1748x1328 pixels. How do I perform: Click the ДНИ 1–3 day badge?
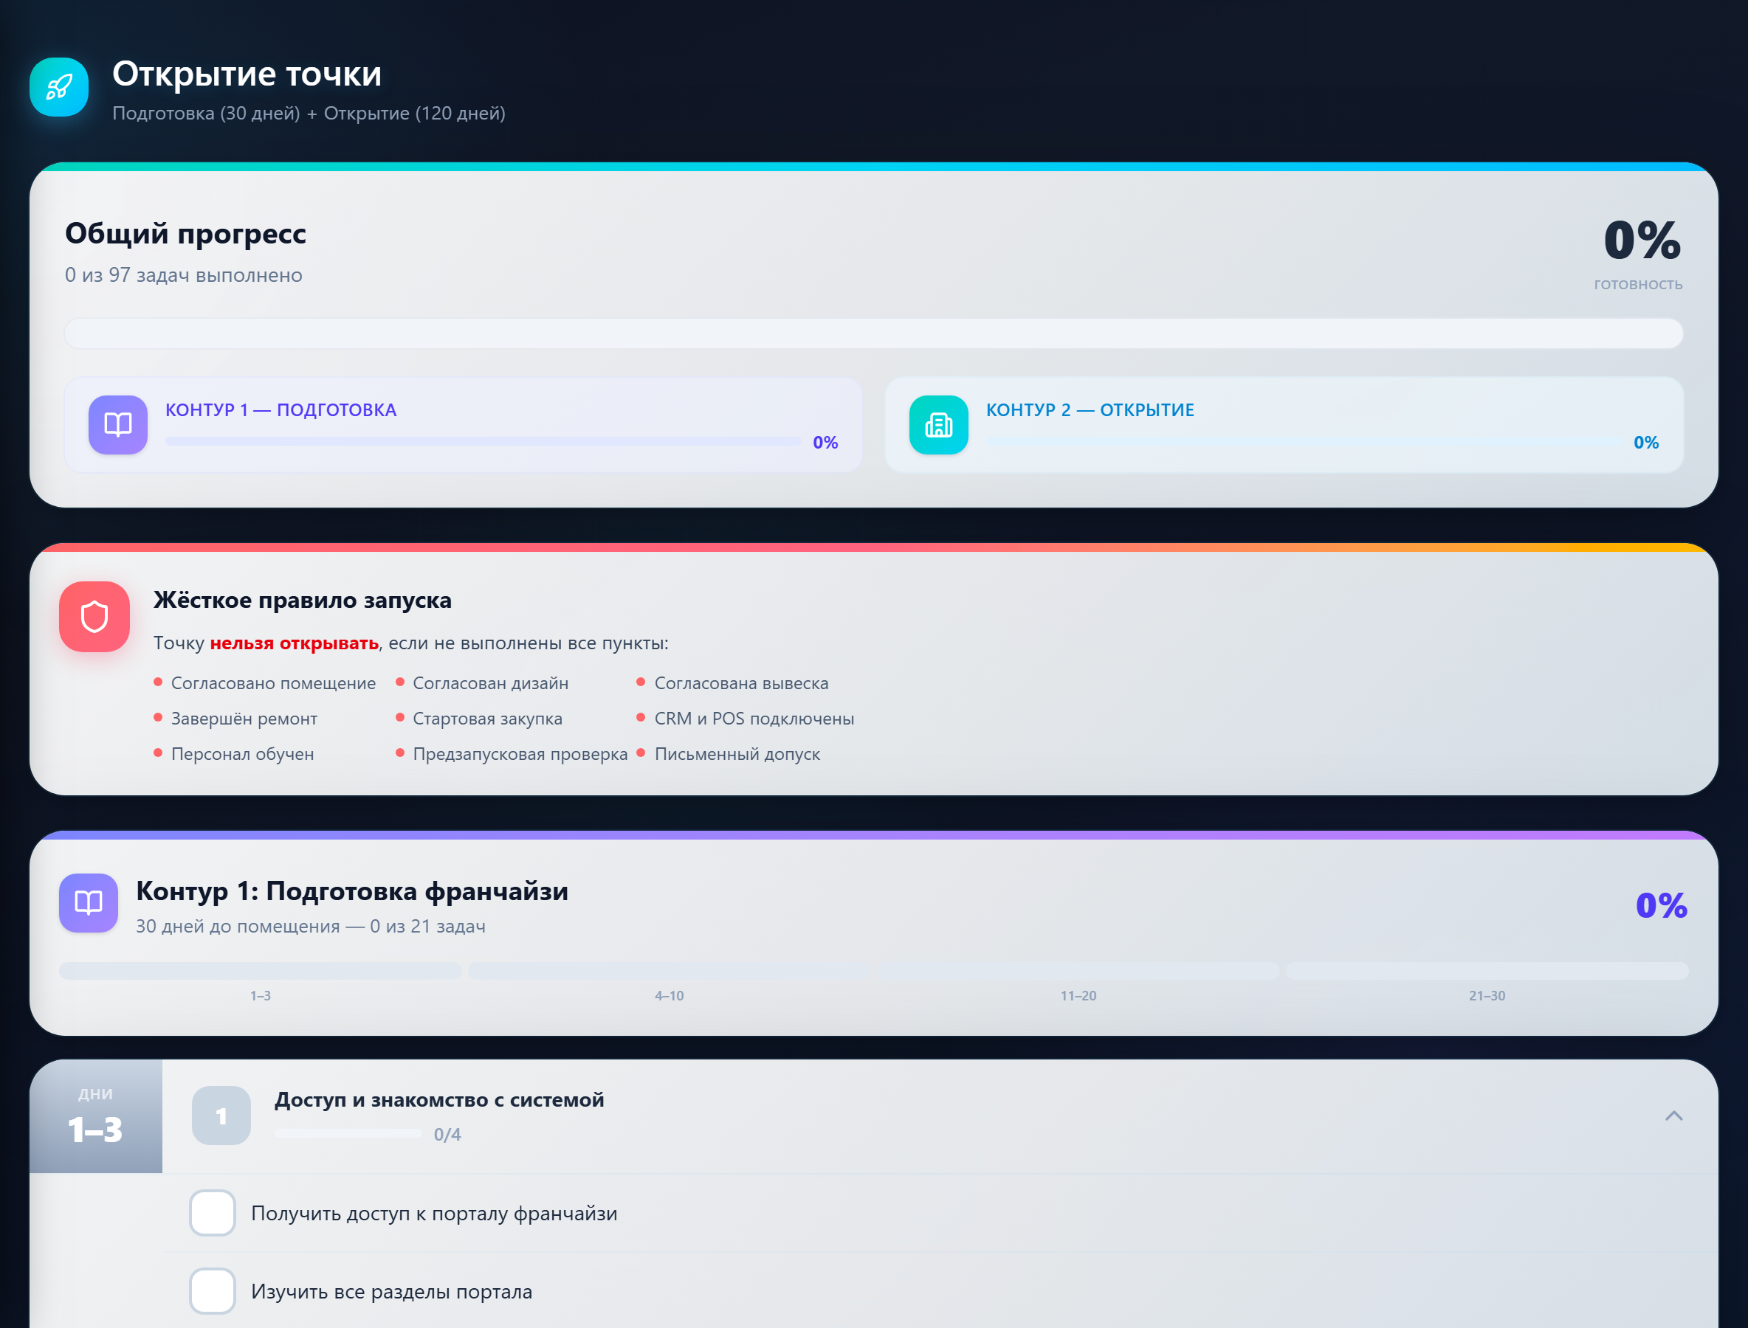96,1116
